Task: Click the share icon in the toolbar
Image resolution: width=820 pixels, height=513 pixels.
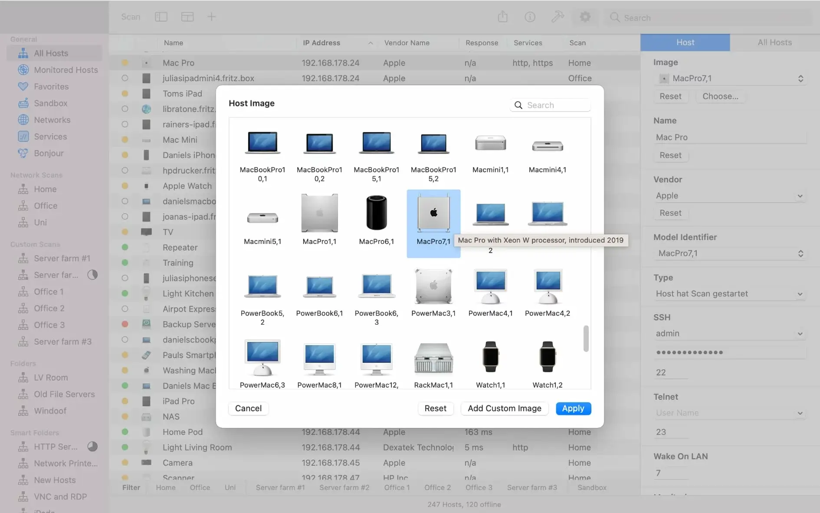Action: [x=502, y=17]
